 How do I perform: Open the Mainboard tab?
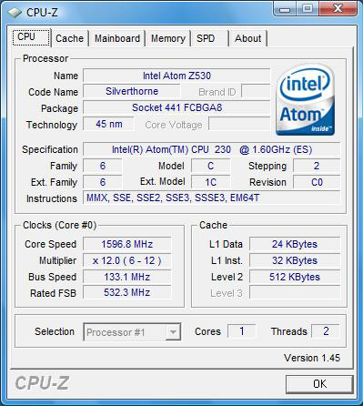(x=117, y=38)
